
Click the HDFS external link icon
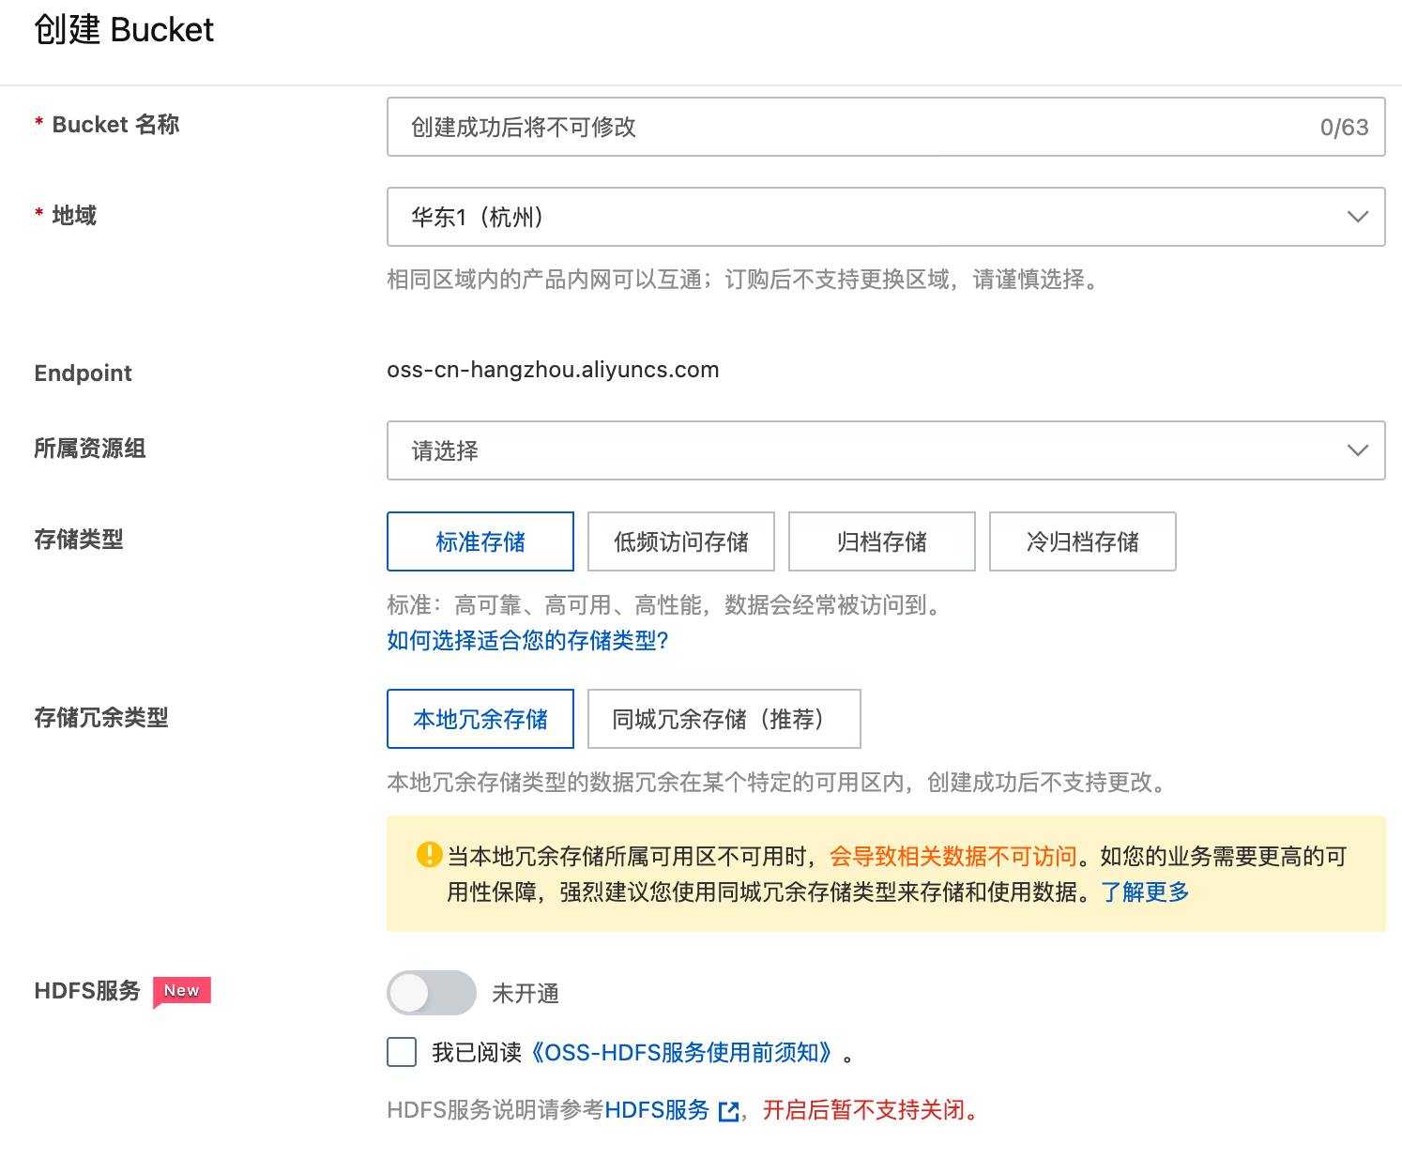click(x=728, y=1111)
